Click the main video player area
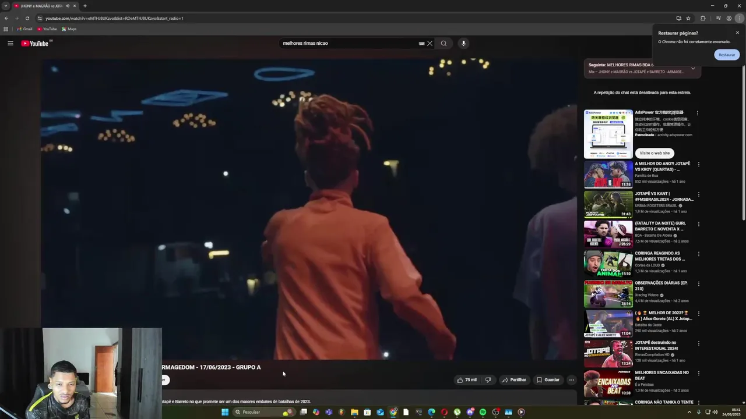Image resolution: width=746 pixels, height=419 pixels. click(x=309, y=208)
